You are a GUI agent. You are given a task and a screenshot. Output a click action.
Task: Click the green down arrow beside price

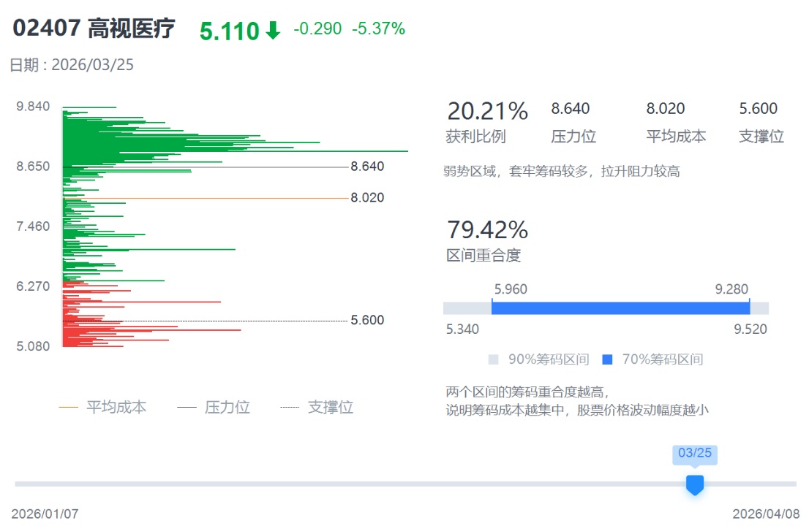tap(273, 31)
